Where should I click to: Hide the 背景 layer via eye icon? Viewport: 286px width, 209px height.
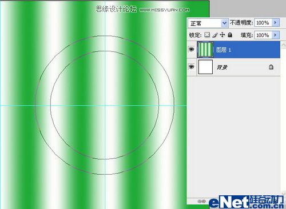pos(192,67)
